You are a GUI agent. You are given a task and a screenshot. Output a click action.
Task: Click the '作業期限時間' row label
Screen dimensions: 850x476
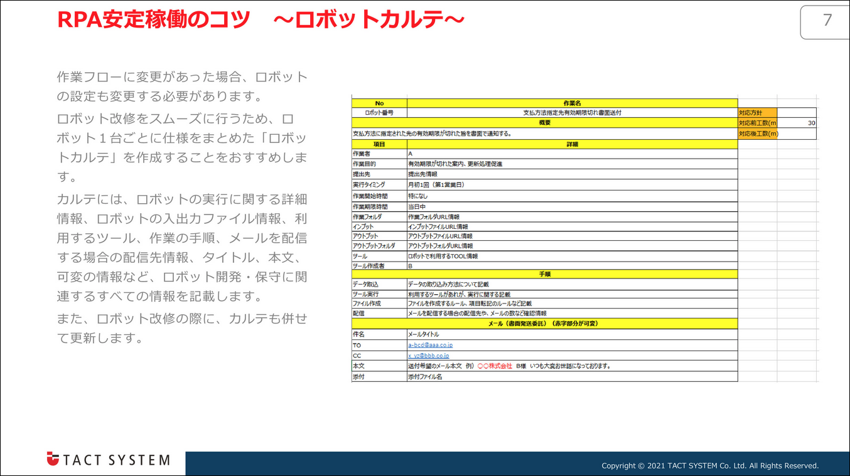pos(379,206)
